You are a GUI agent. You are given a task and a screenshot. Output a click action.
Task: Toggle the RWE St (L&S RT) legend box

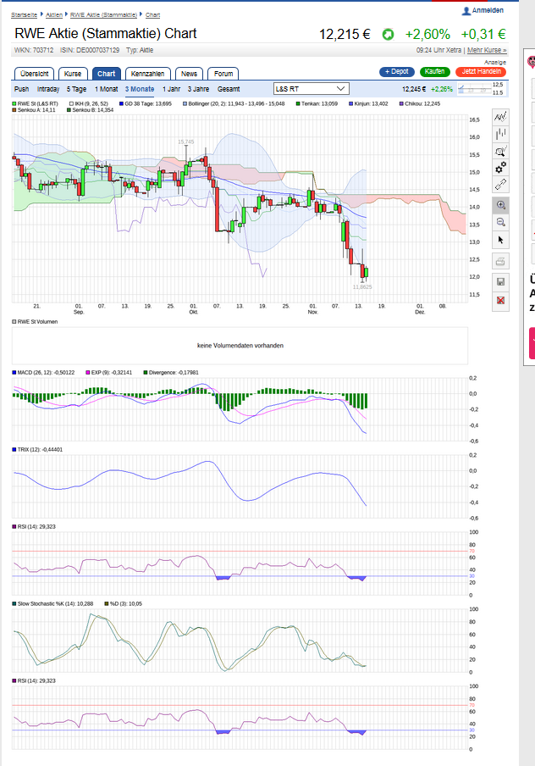(x=14, y=103)
